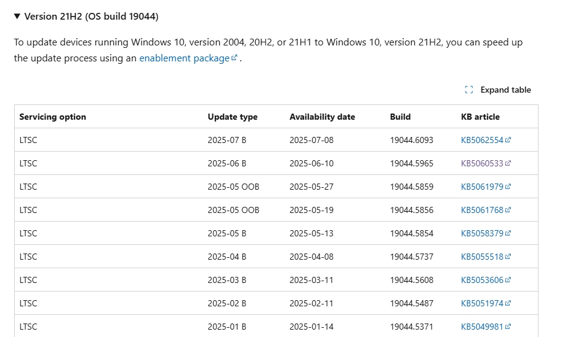Select build number 19044.5737
Viewport: 581px width, 337px height.
click(412, 257)
